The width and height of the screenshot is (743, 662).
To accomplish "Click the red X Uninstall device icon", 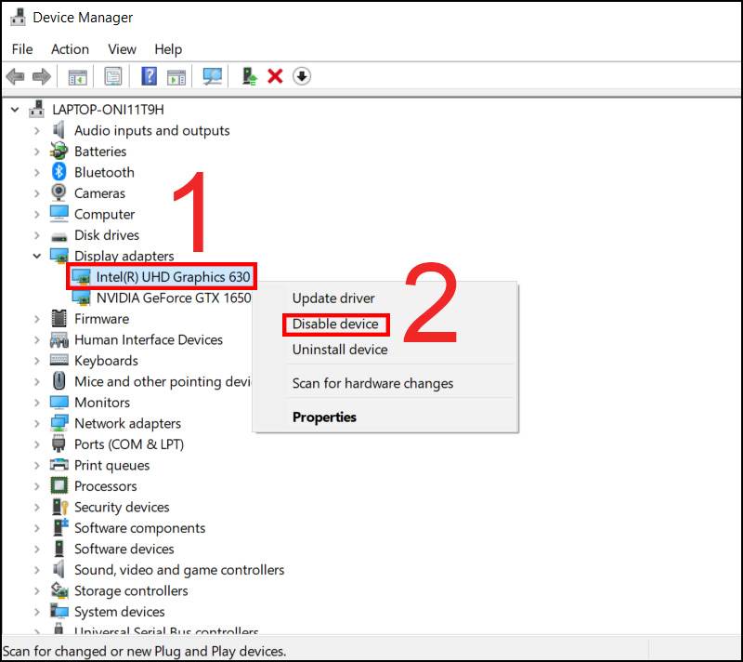I will tap(275, 76).
